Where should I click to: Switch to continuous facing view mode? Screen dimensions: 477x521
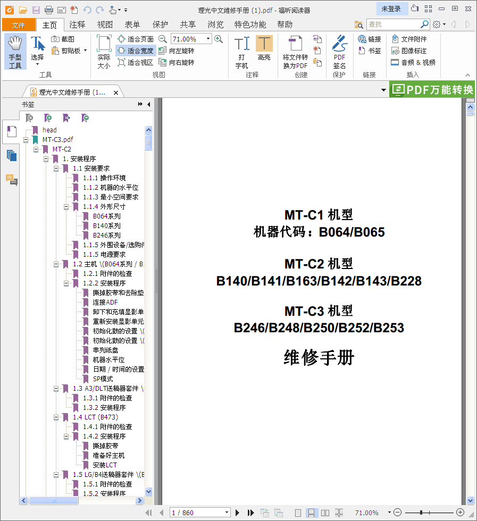[339, 513]
